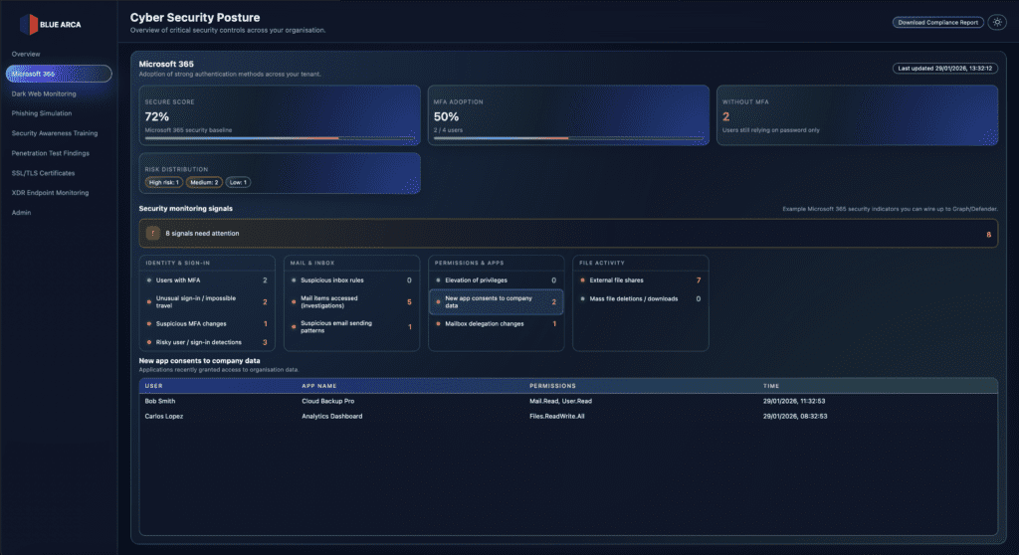This screenshot has height=555, width=1019.
Task: Select the Bob Smith Cloud Backup Pro row
Action: (x=567, y=401)
